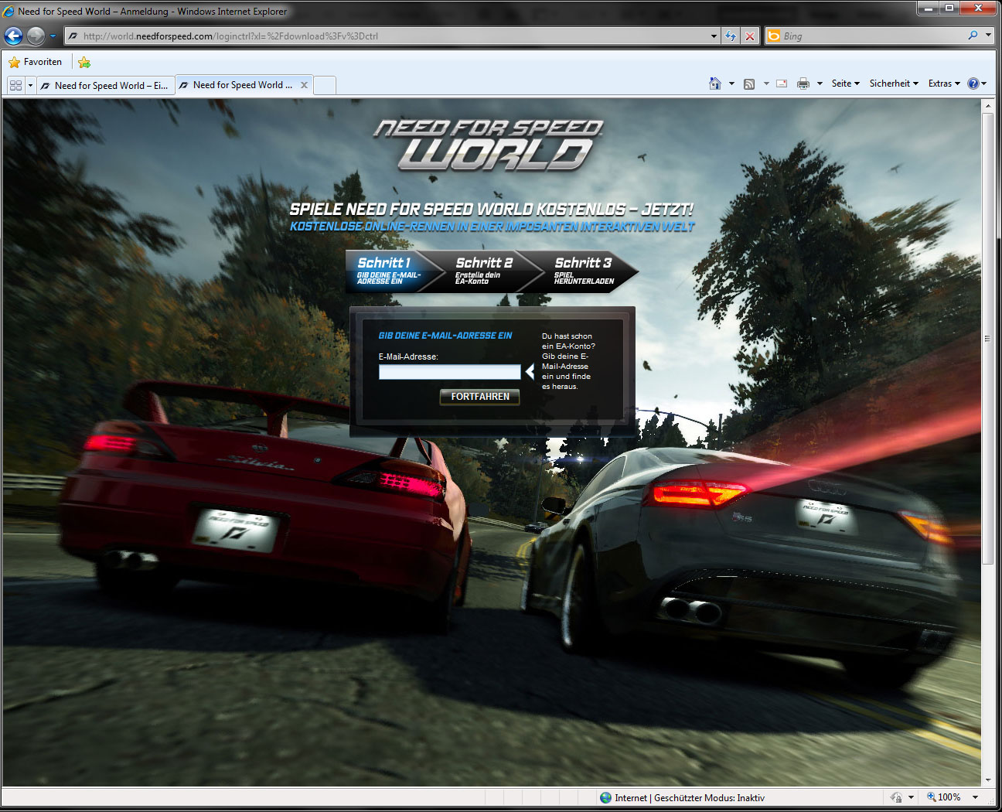
Task: Switch to the first Need for Speed World tab
Action: point(105,85)
